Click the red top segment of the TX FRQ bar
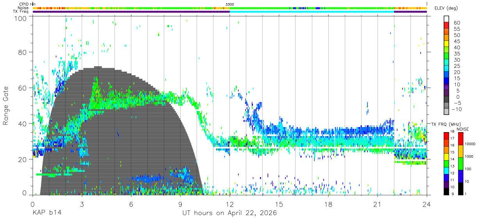The image size is (480, 221). pyautogui.click(x=446, y=136)
